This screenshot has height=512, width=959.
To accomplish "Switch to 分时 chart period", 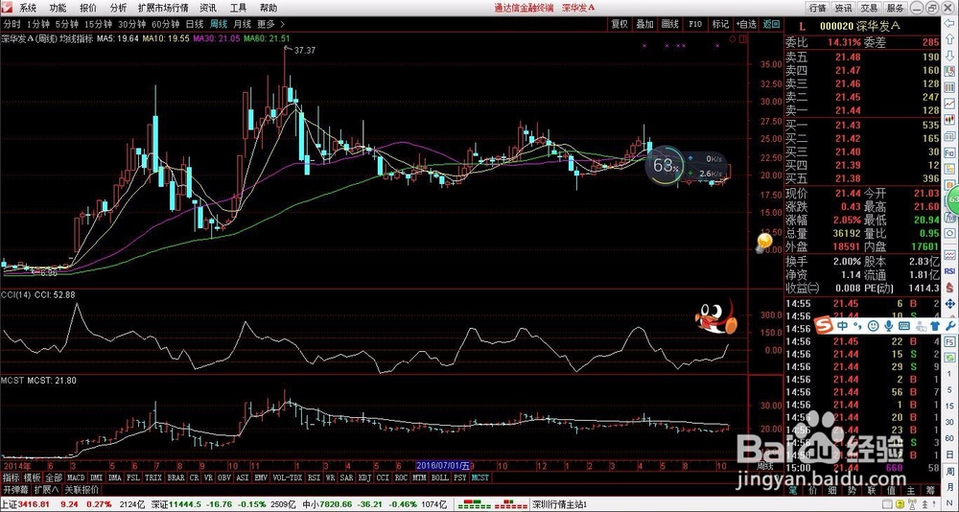I will tap(12, 25).
